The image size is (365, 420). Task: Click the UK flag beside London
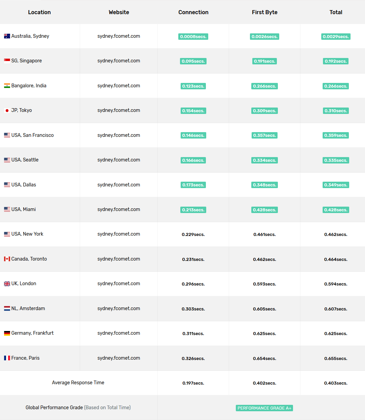7,284
